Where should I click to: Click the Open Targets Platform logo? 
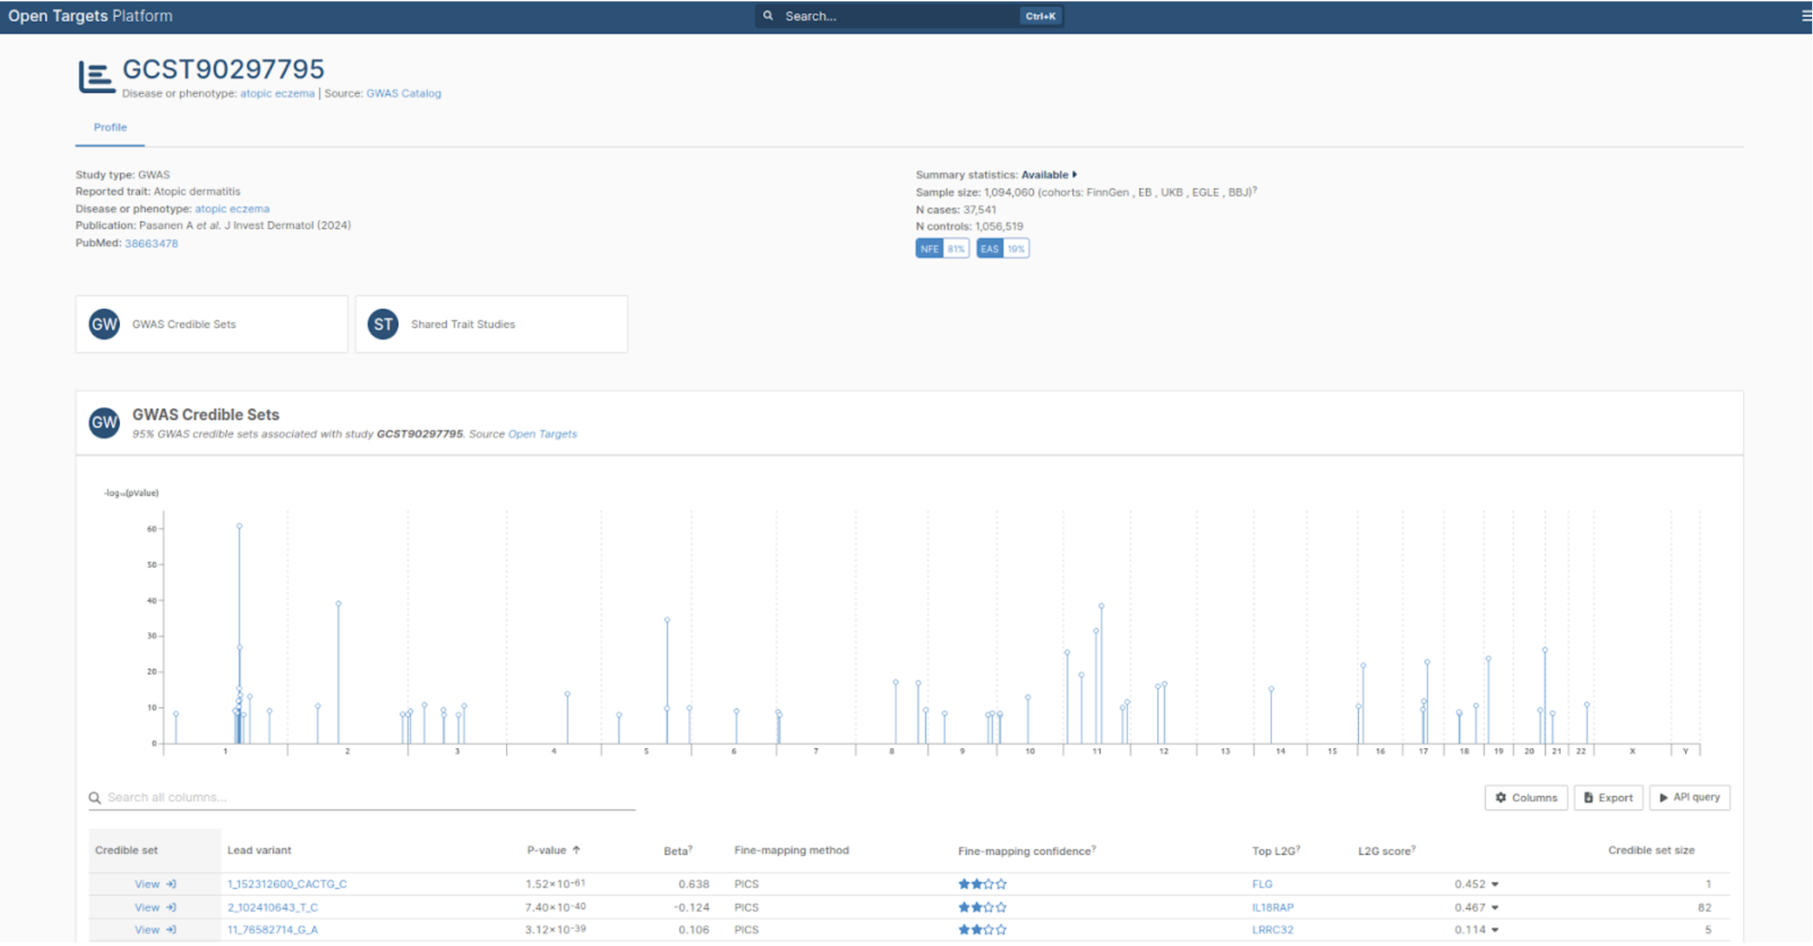pyautogui.click(x=90, y=16)
